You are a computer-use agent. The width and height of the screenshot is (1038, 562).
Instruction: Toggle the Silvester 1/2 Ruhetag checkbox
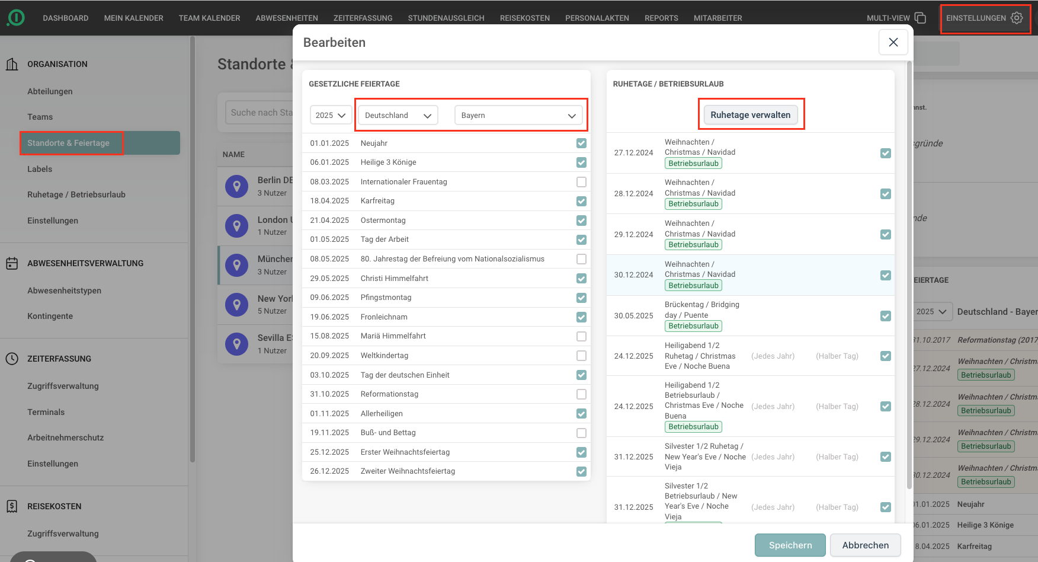[x=885, y=456]
